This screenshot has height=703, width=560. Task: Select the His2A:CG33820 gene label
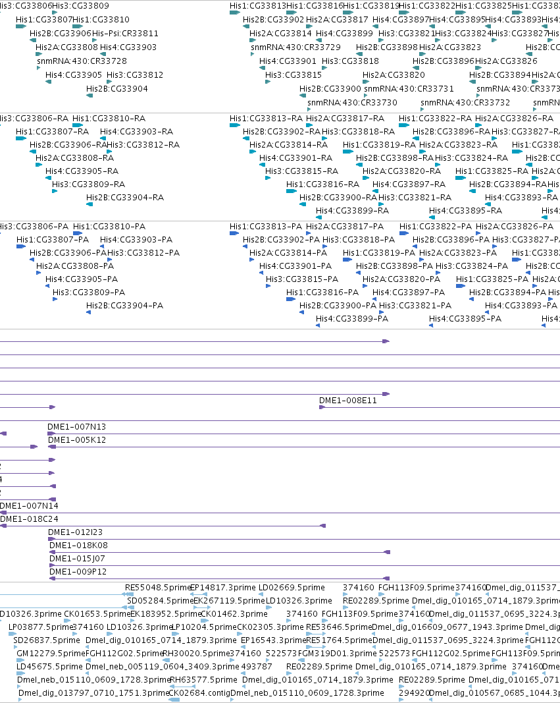pyautogui.click(x=394, y=75)
